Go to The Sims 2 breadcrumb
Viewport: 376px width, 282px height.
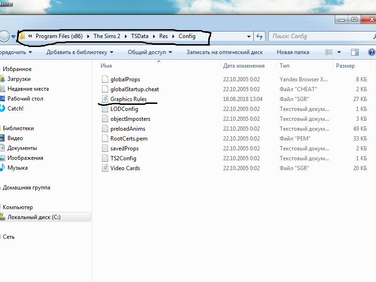(107, 36)
